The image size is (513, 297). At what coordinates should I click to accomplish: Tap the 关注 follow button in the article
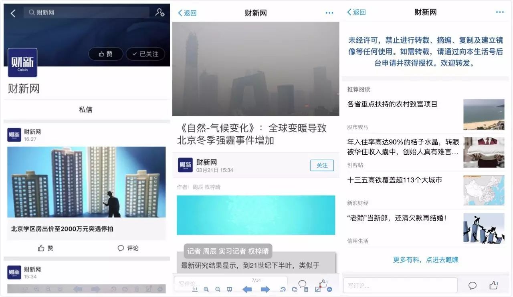click(322, 165)
